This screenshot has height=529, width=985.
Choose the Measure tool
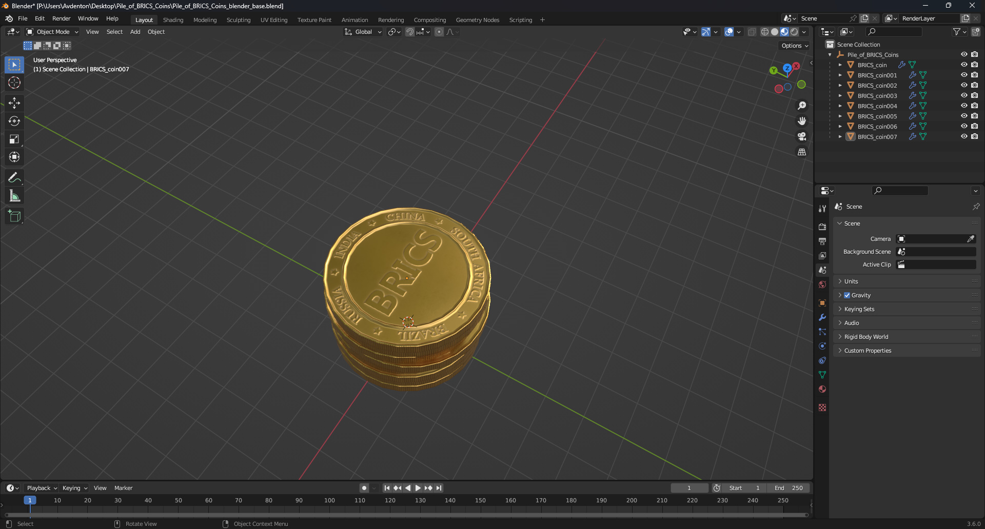(x=14, y=195)
